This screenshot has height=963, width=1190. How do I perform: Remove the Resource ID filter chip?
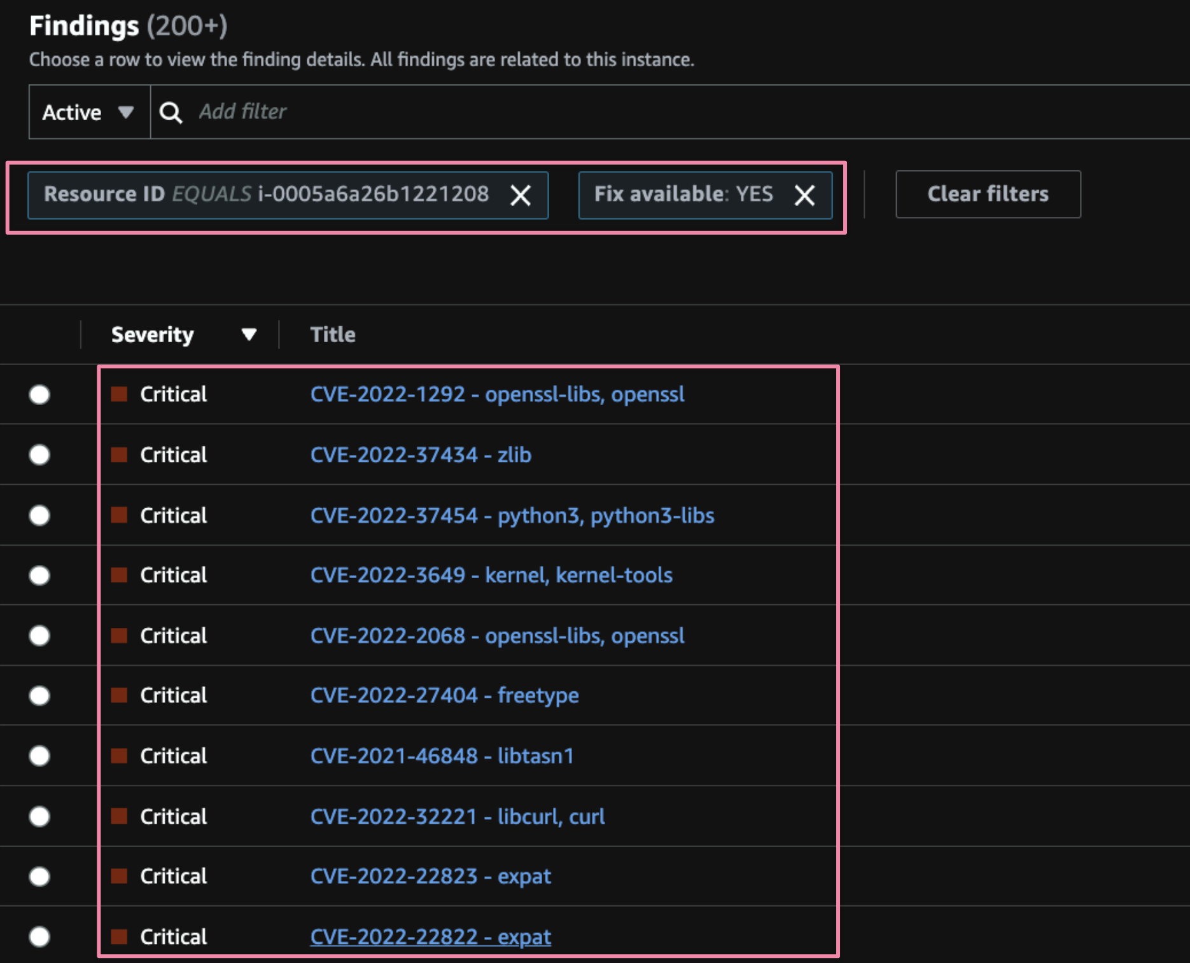(x=521, y=195)
